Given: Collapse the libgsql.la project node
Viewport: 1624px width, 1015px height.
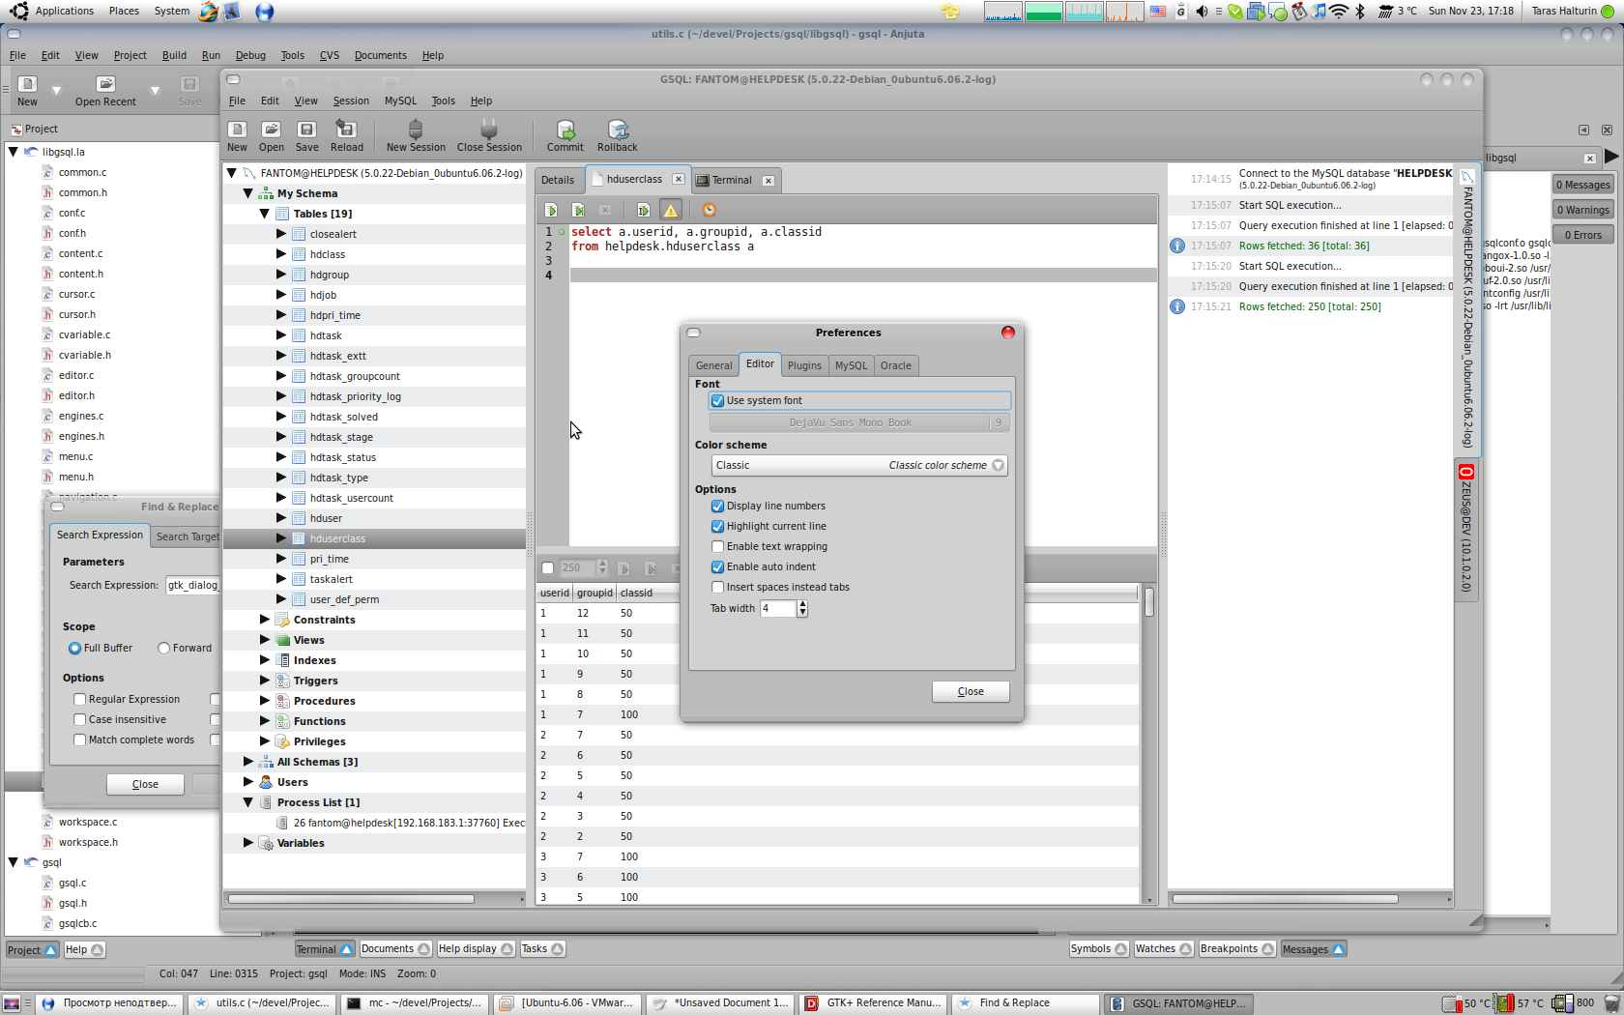Looking at the screenshot, I should (13, 152).
